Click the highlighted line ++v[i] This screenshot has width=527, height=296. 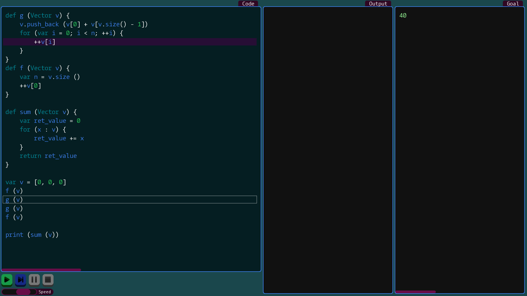point(130,42)
